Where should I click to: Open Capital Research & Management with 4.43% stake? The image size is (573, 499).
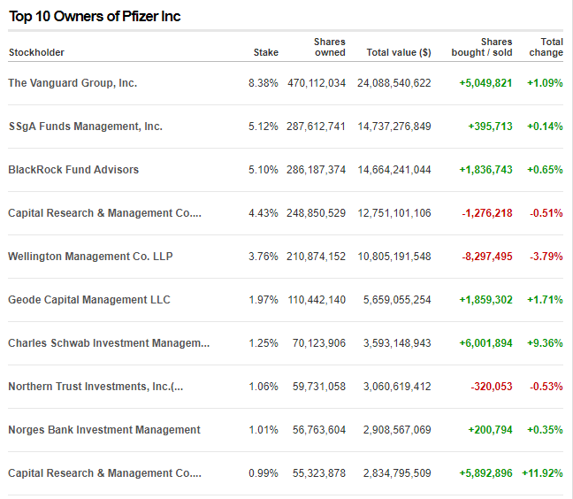pyautogui.click(x=104, y=213)
